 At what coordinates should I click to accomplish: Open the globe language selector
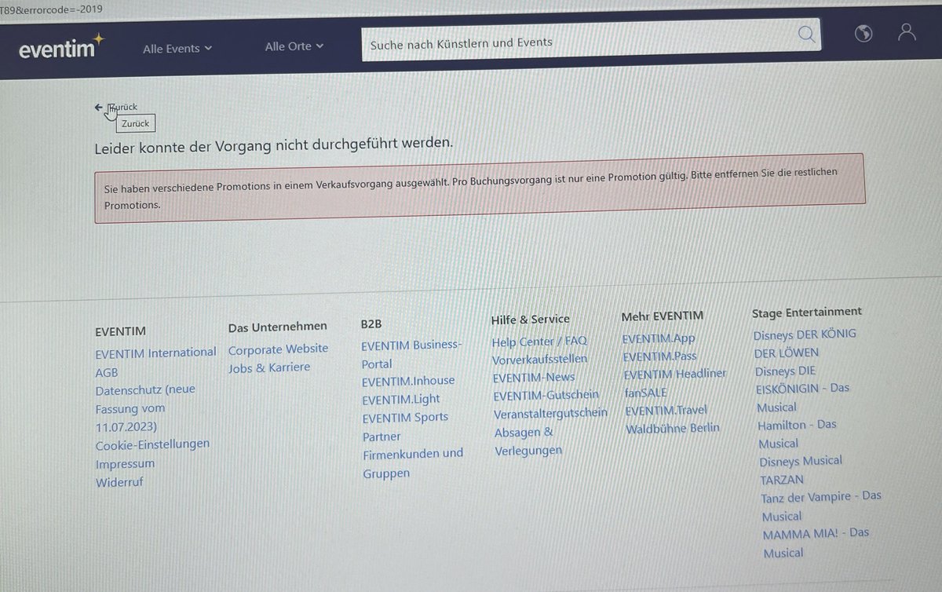pyautogui.click(x=863, y=33)
